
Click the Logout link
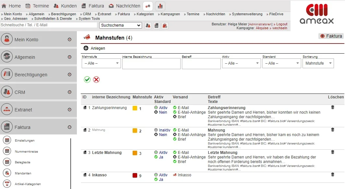tap(281, 24)
